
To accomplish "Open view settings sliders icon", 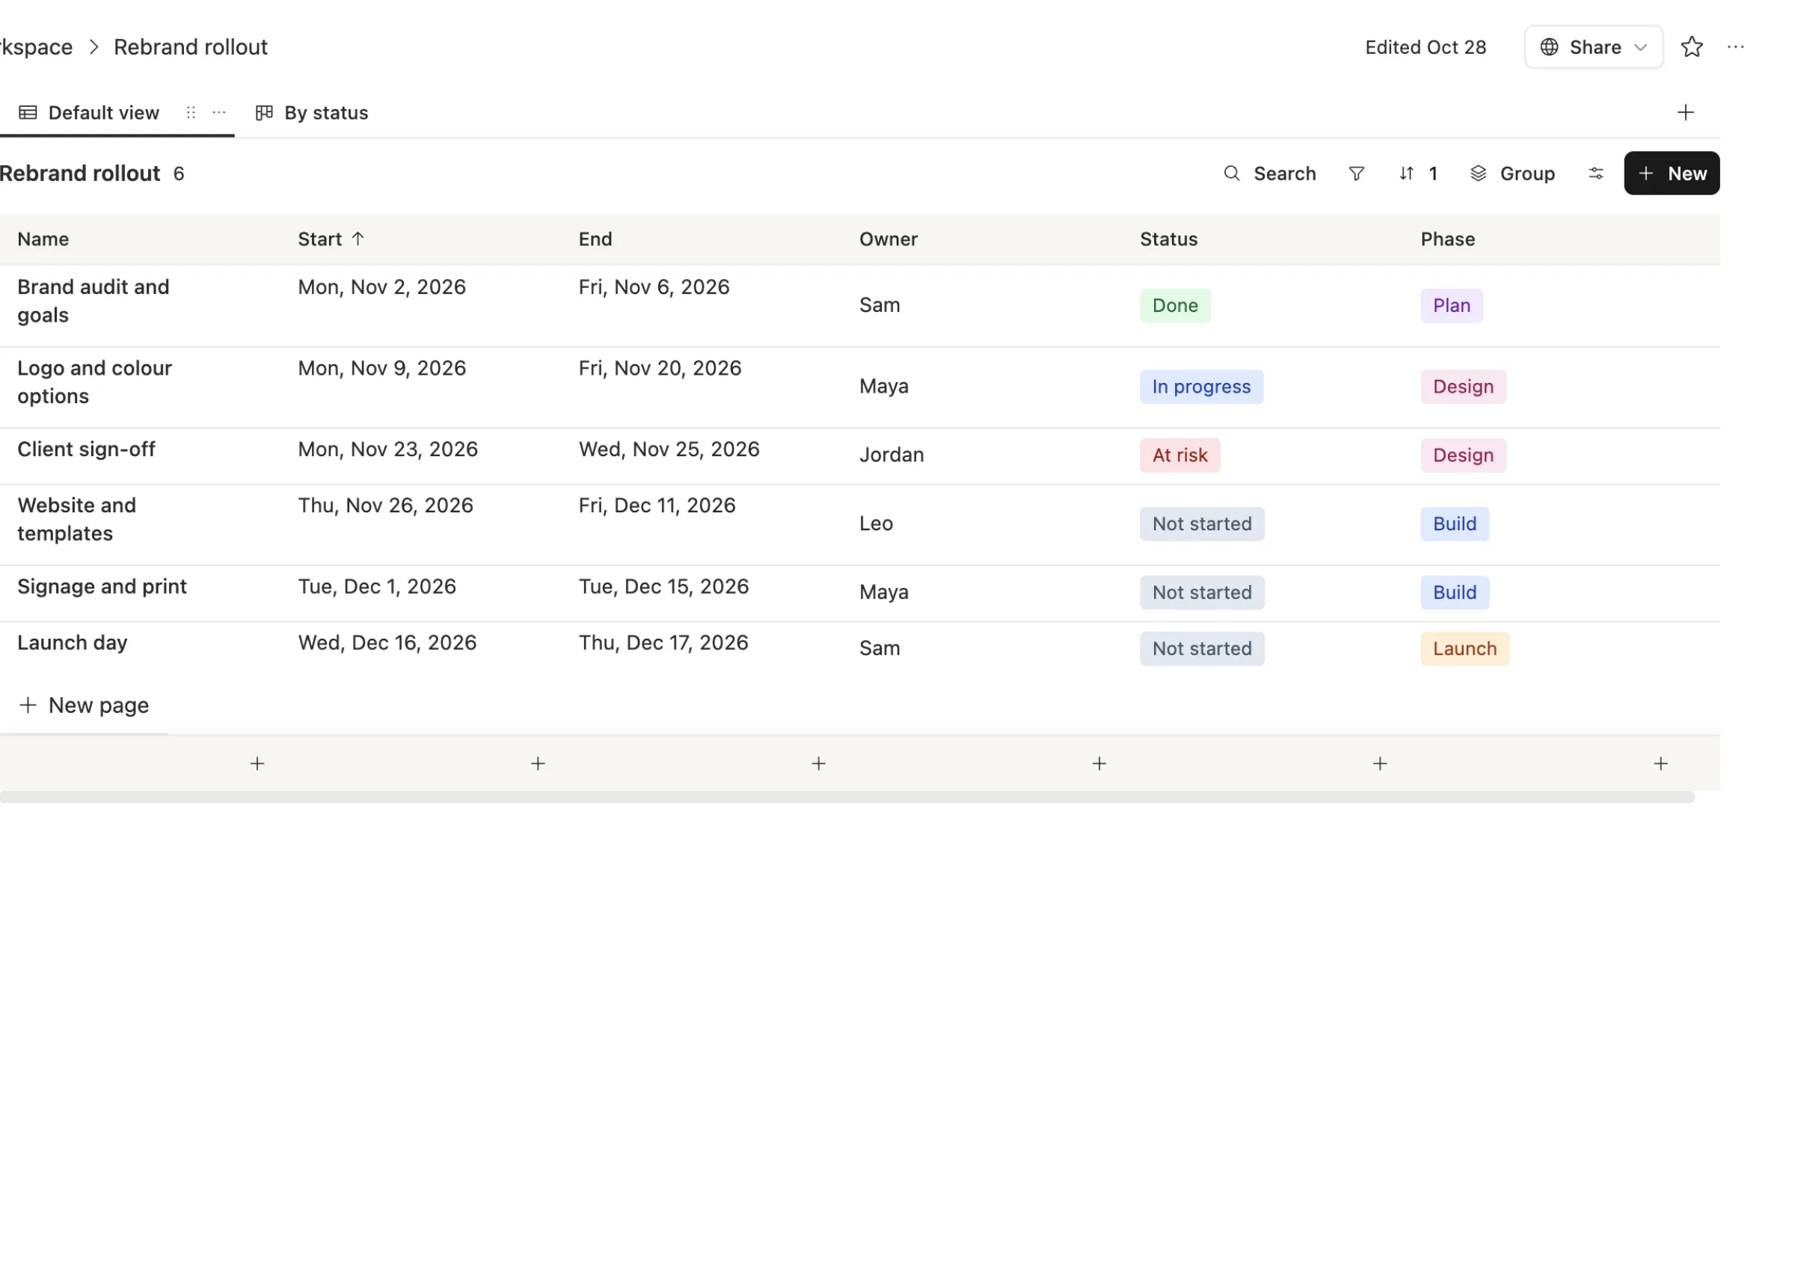I will 1595,174.
